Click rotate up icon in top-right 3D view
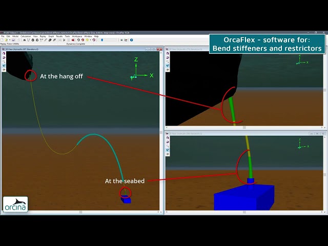Screen dimensions: 328x246 tap(168, 53)
